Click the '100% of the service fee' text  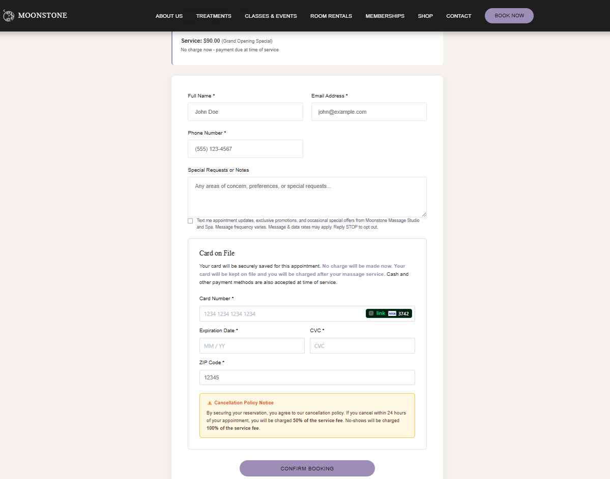233,428
